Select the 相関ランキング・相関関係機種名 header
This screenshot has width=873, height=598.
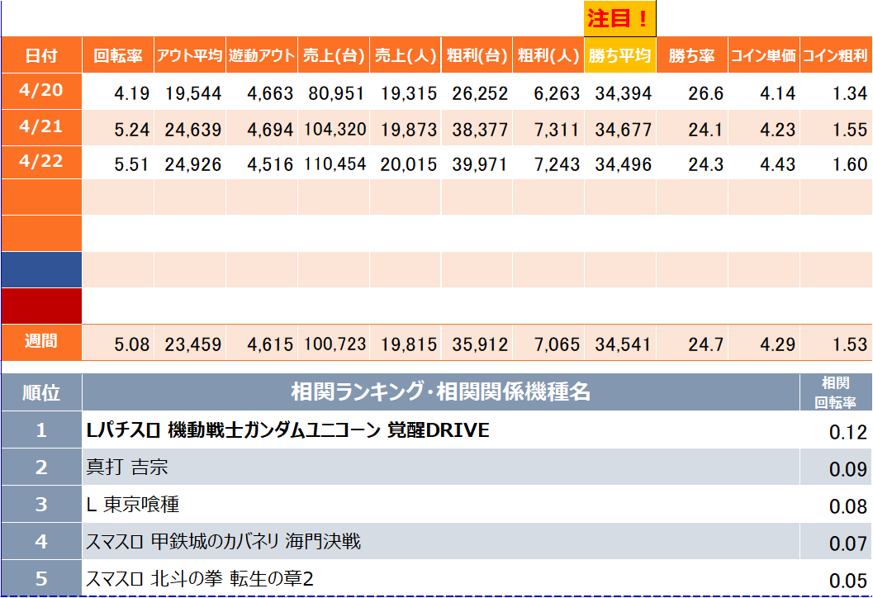[x=440, y=392]
